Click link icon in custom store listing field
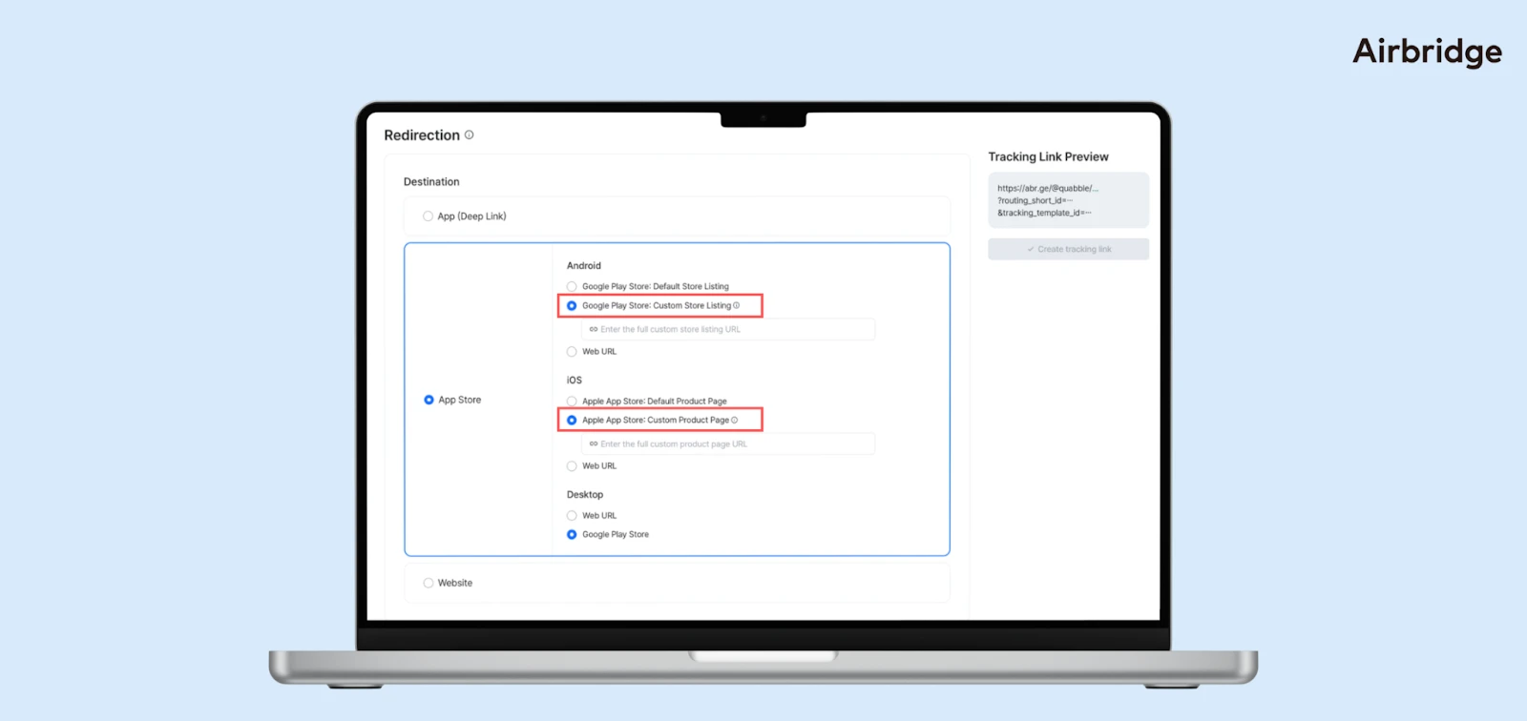The image size is (1527, 721). [594, 330]
